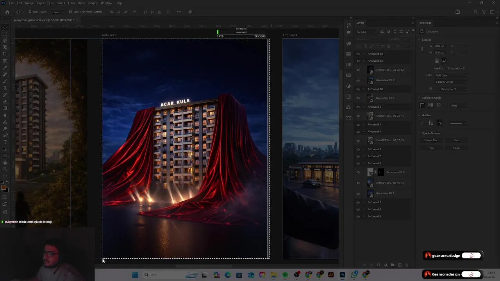
Task: Select the Generative Fill 5 layer mask thumbnail
Action: coord(381,172)
